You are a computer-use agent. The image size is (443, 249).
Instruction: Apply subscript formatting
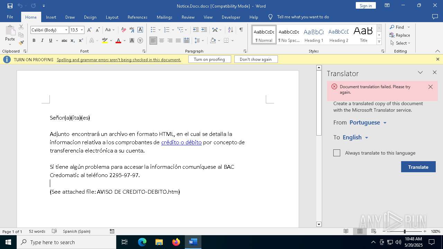coord(73,40)
